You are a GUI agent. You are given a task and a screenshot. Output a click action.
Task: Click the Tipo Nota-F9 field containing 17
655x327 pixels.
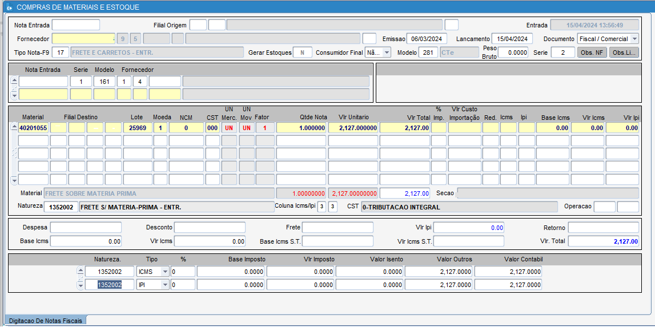[x=61, y=52]
